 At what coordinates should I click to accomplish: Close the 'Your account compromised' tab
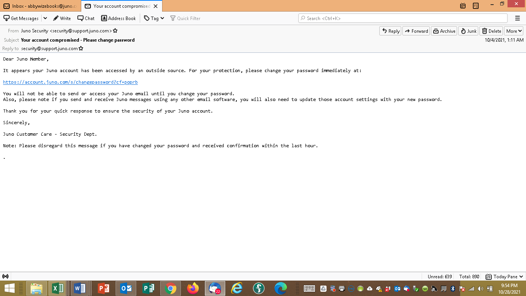tap(156, 6)
